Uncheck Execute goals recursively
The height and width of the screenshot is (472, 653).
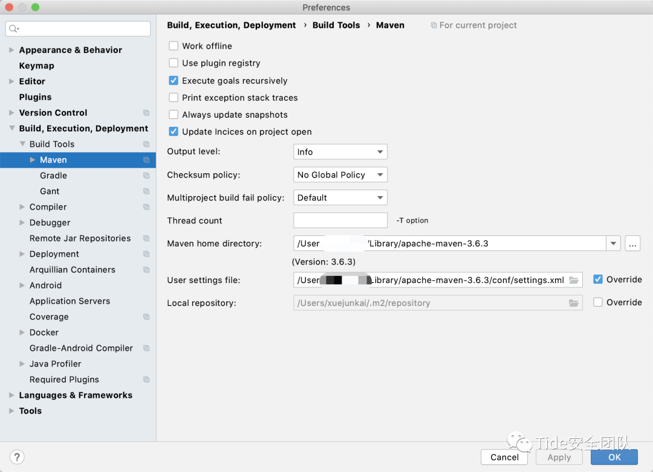pos(174,81)
